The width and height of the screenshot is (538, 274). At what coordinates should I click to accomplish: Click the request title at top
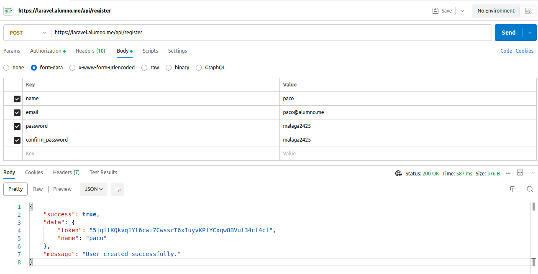[x=65, y=11]
